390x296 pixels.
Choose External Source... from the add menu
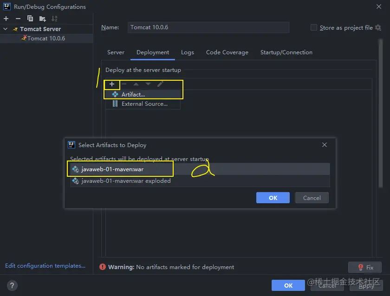pos(143,104)
